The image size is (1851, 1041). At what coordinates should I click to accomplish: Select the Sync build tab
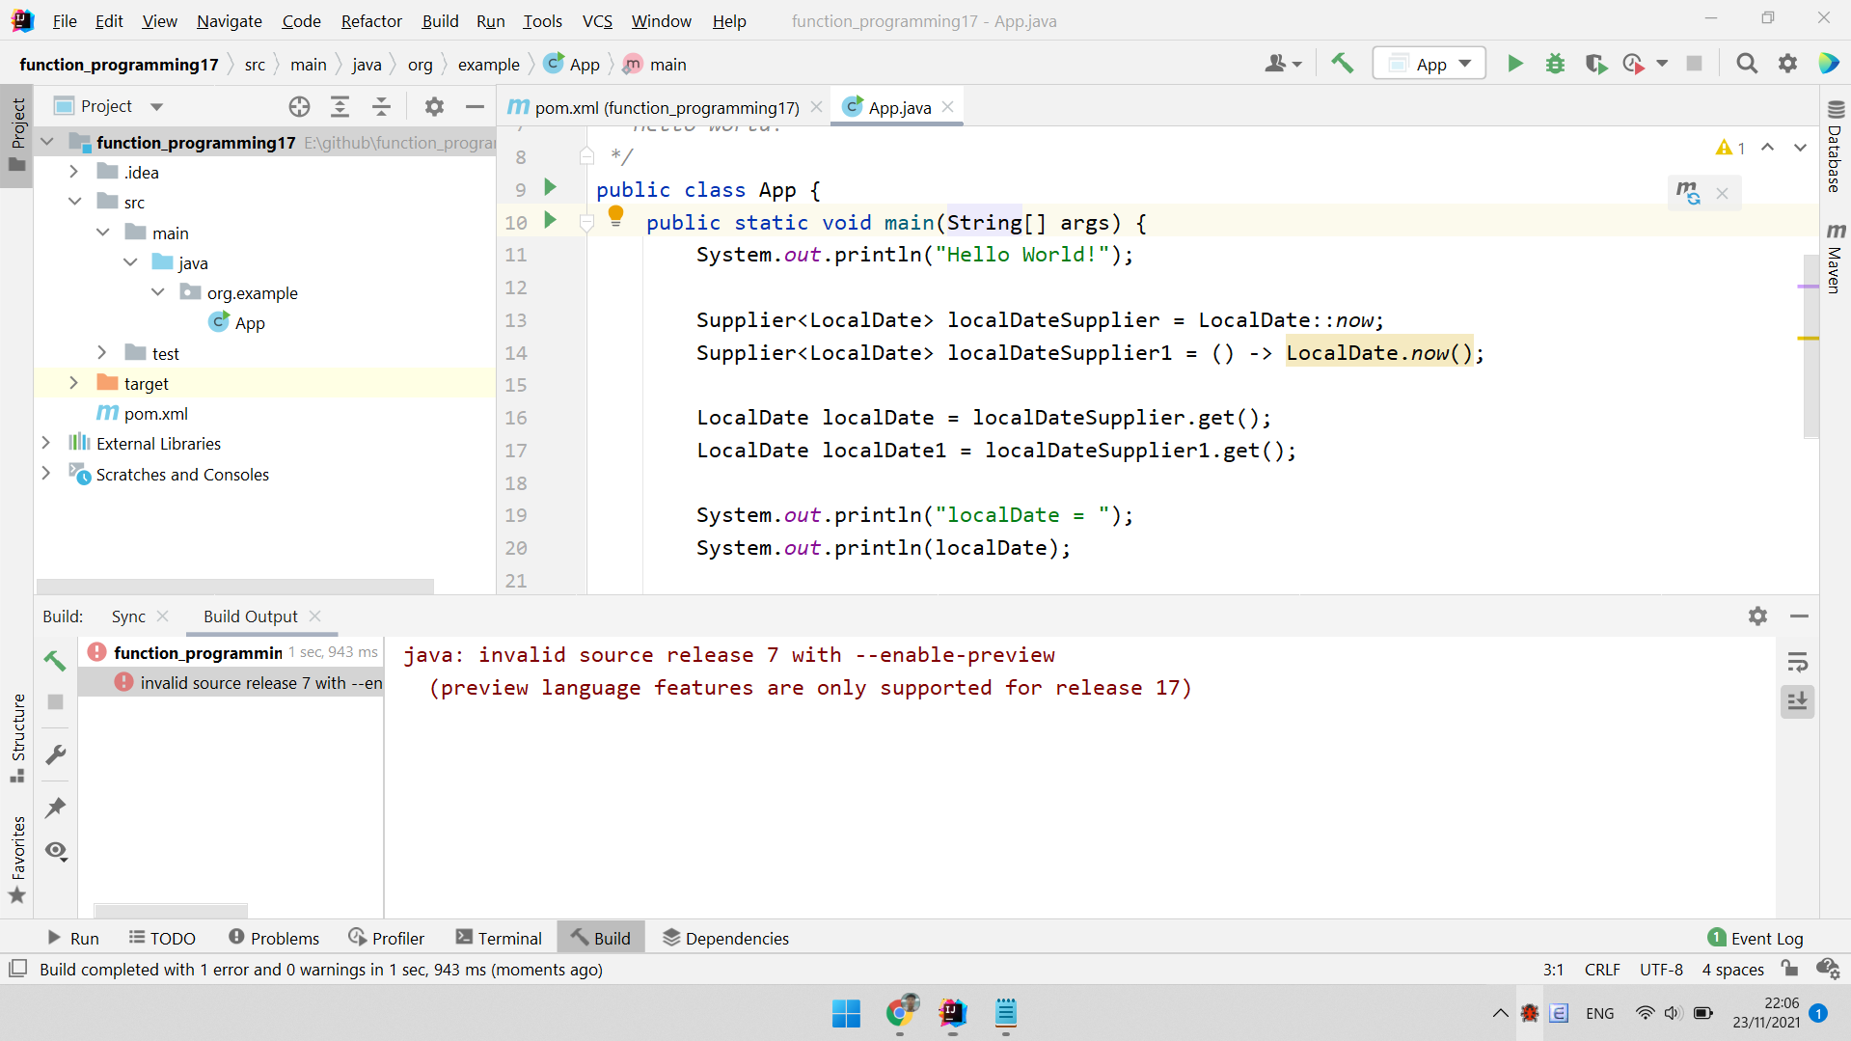(128, 616)
